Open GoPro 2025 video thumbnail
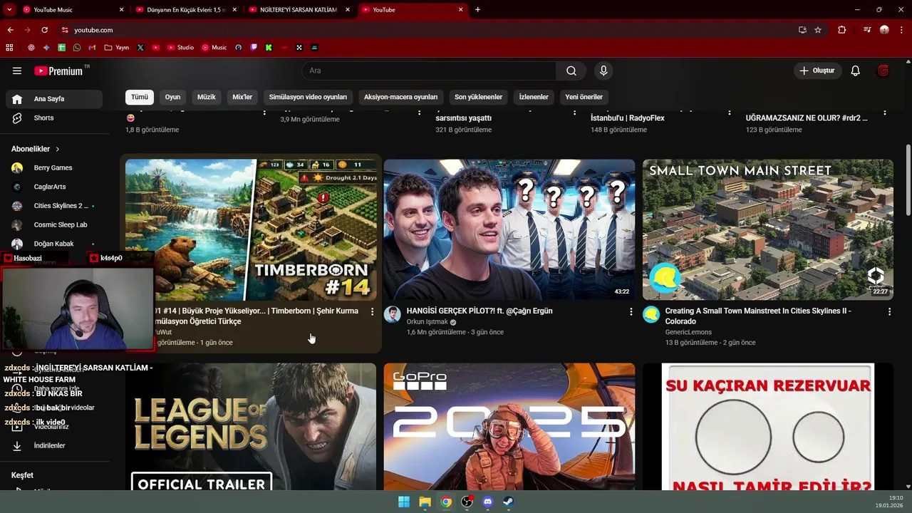The width and height of the screenshot is (912, 513). pyautogui.click(x=509, y=426)
